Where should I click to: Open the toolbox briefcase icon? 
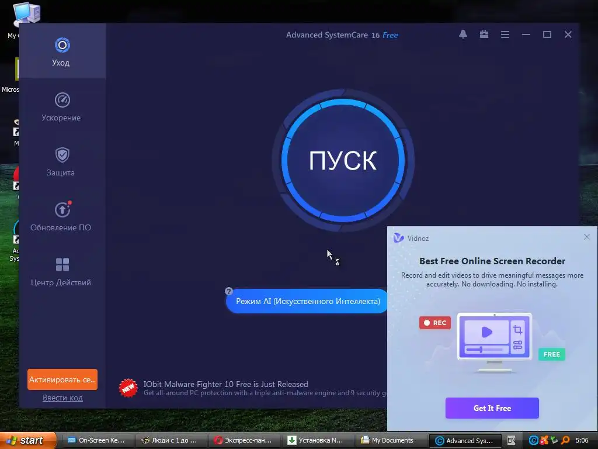pos(484,34)
